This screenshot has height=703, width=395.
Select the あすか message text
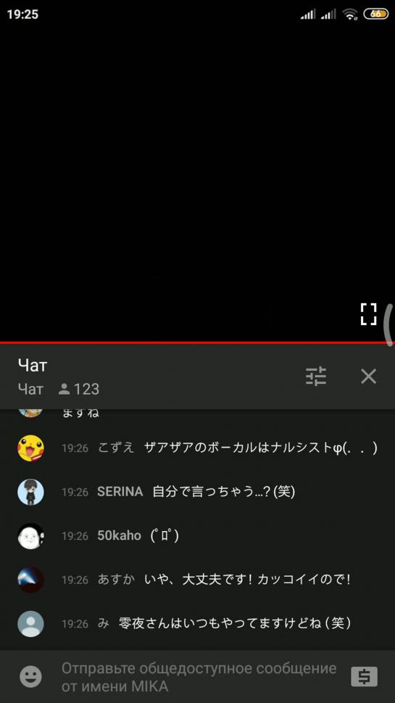[248, 580]
